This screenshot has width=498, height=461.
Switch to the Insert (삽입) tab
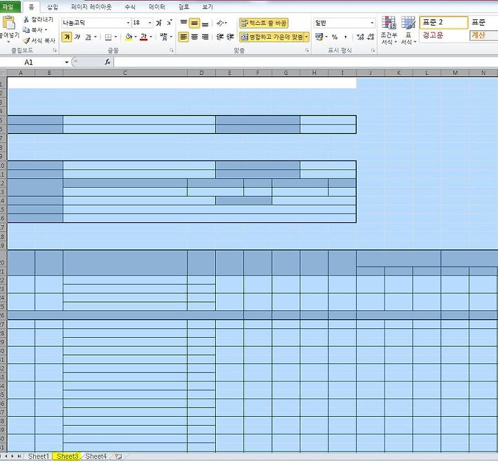point(53,7)
